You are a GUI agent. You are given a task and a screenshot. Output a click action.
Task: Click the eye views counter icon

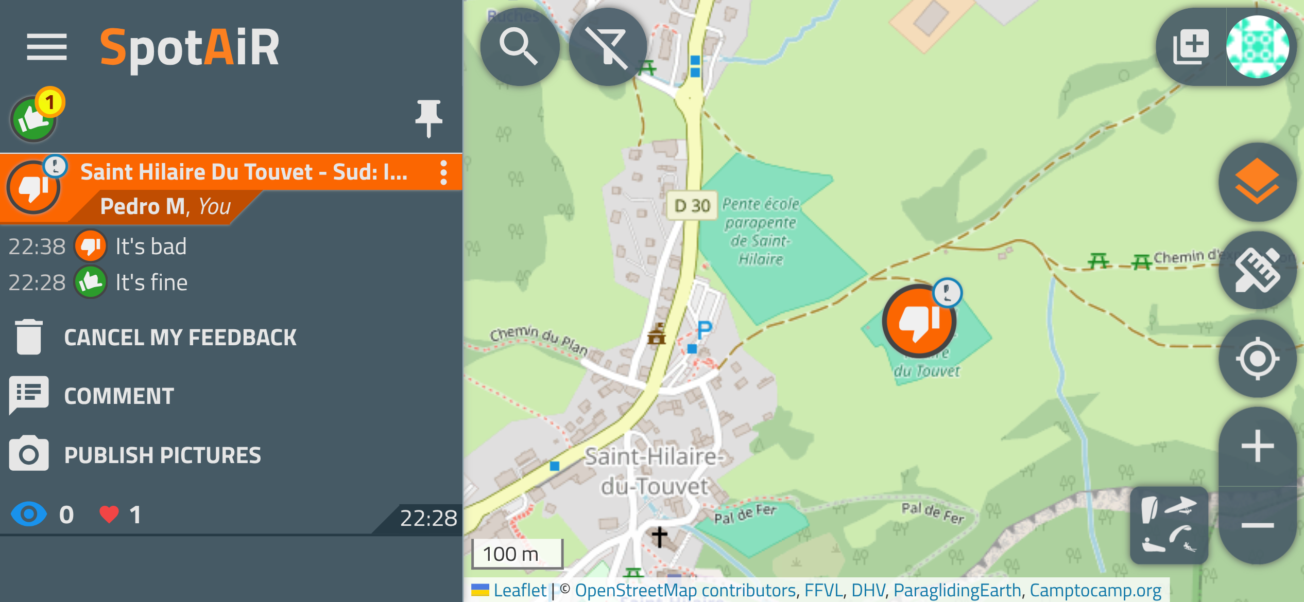click(29, 515)
